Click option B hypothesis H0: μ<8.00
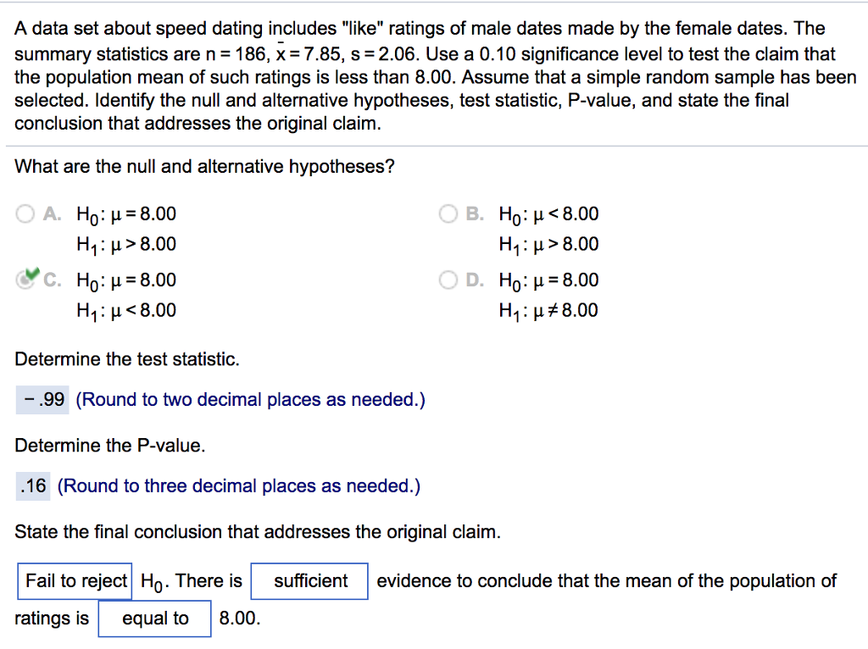This screenshot has width=868, height=649. (548, 214)
